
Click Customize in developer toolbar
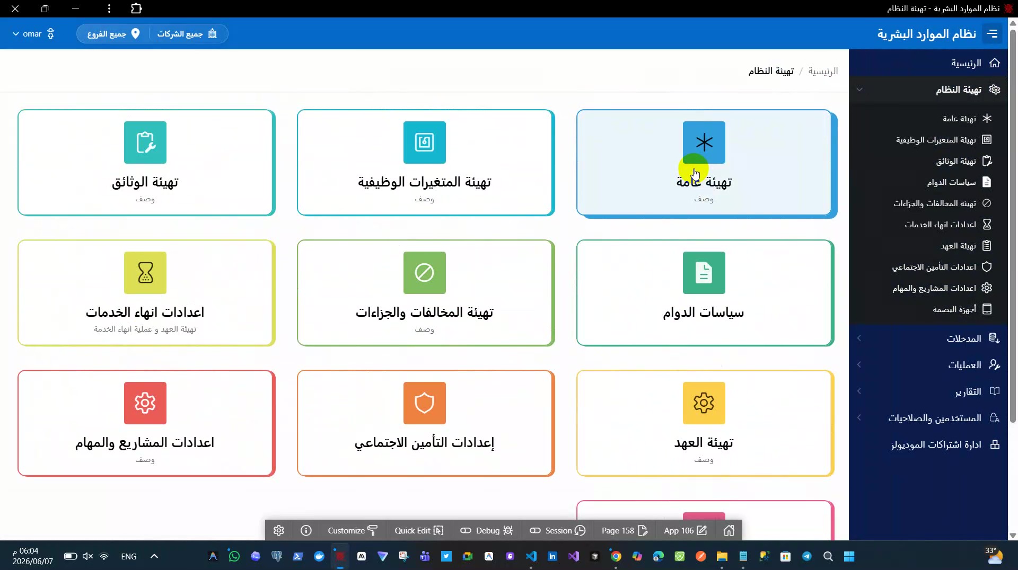(x=353, y=530)
